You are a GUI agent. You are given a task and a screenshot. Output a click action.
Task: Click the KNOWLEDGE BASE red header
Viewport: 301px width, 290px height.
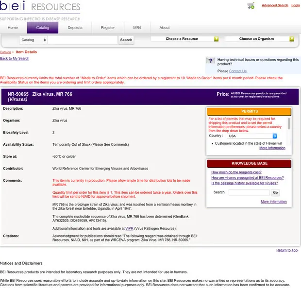click(x=249, y=163)
